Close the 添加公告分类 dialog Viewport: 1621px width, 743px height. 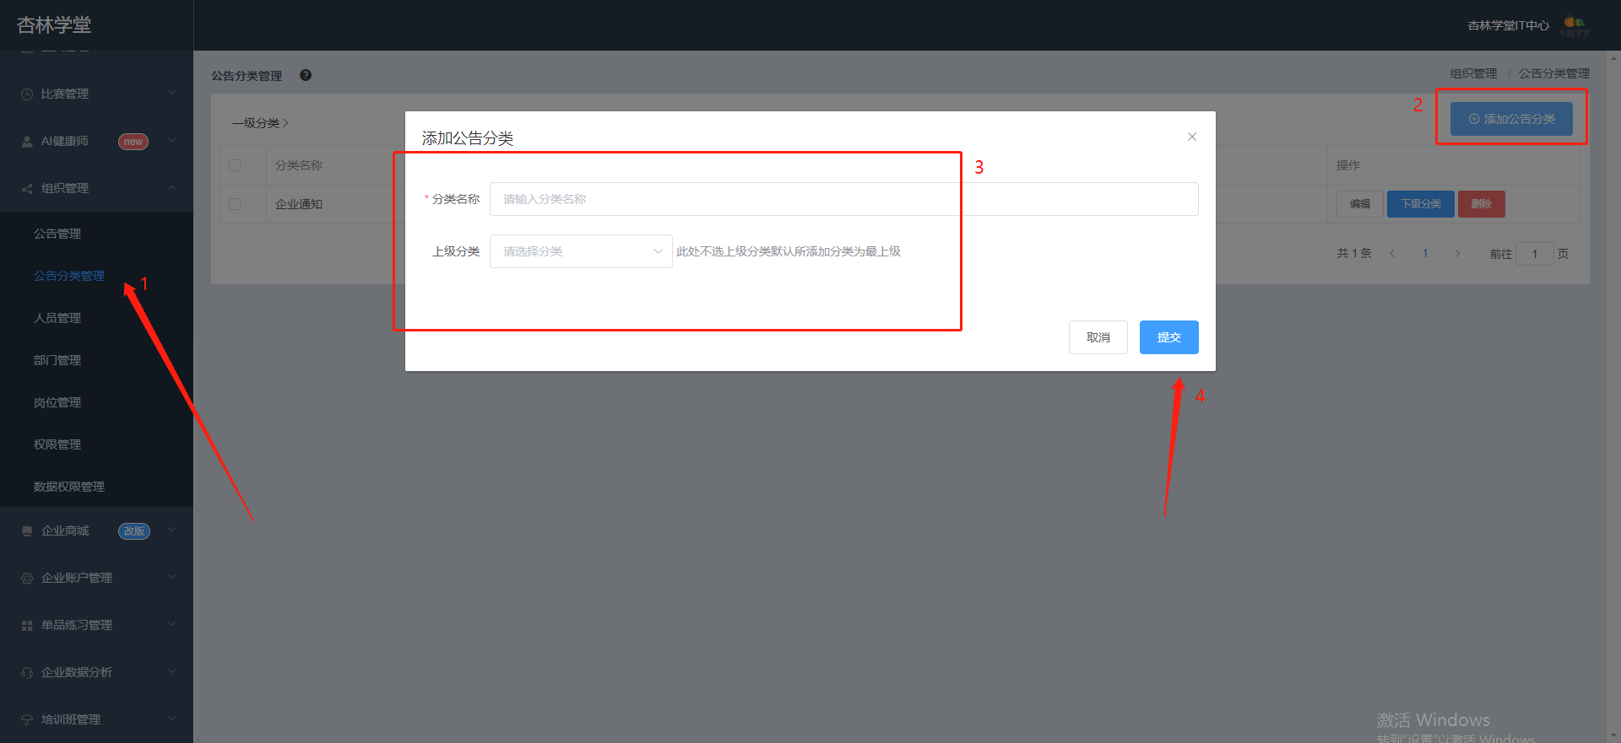1192,137
